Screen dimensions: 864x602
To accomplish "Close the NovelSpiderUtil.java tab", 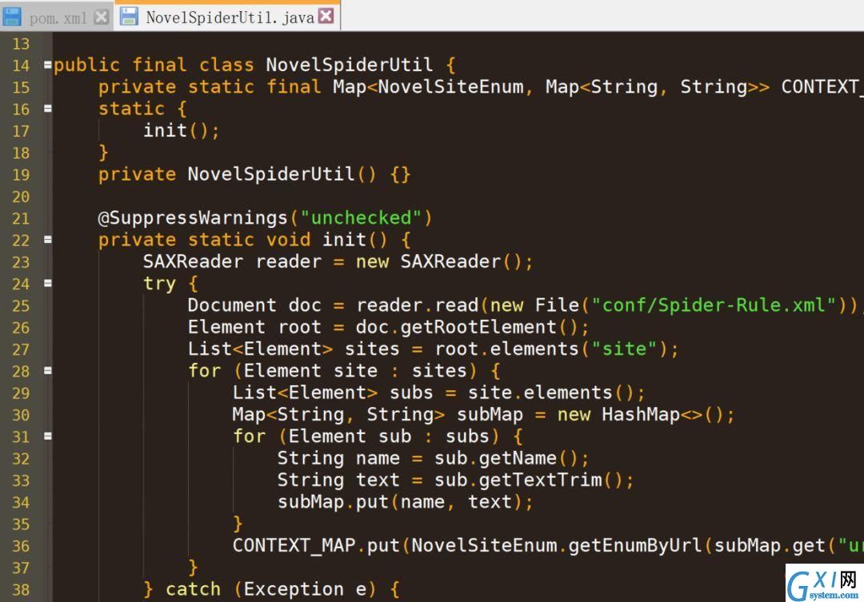I will [326, 16].
